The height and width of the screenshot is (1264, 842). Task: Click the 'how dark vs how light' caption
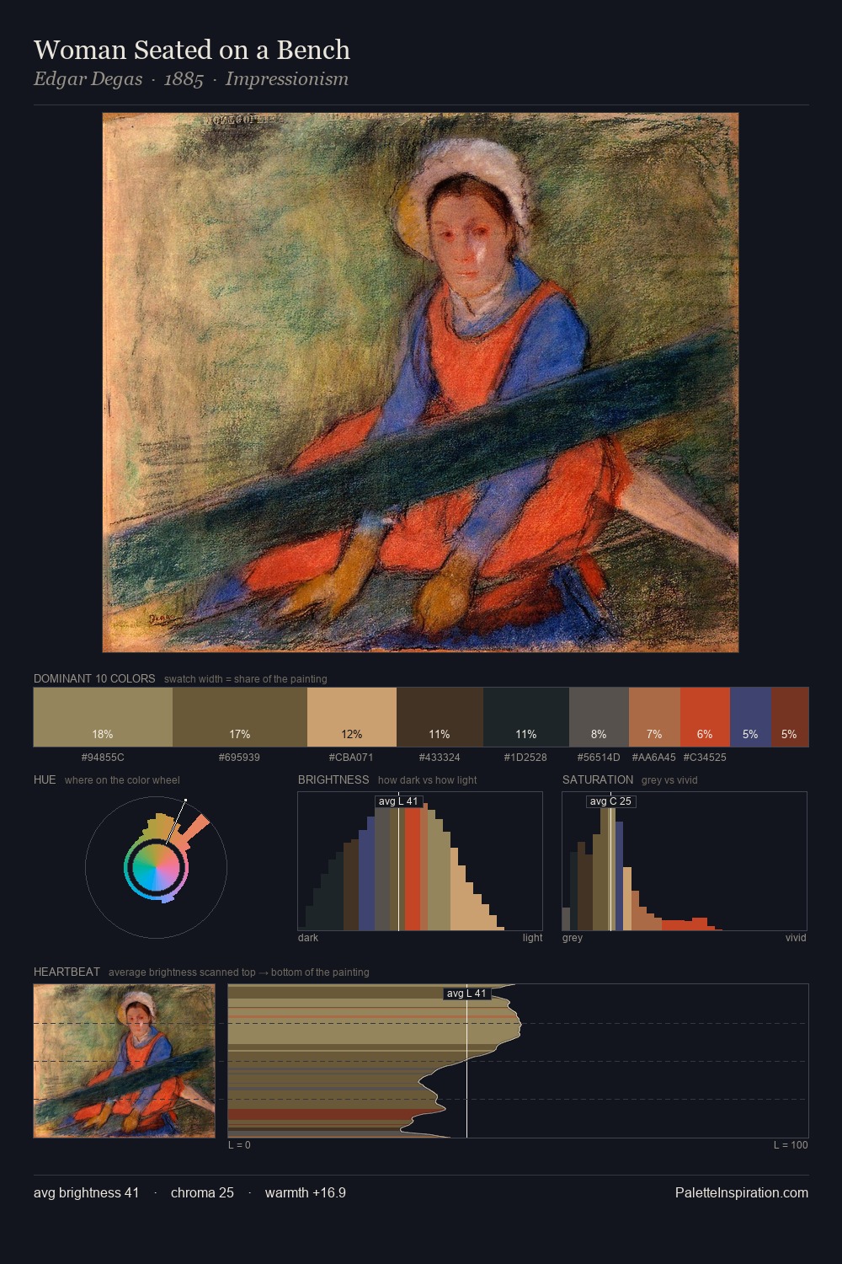tap(428, 780)
